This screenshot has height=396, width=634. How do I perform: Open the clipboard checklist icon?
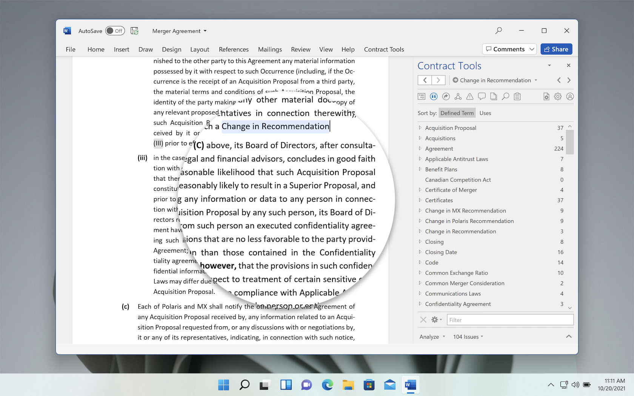tap(517, 97)
